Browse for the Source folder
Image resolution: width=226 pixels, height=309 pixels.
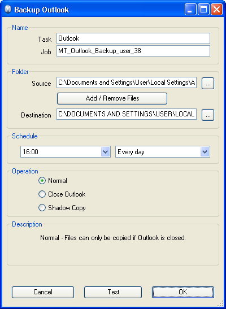coord(208,84)
